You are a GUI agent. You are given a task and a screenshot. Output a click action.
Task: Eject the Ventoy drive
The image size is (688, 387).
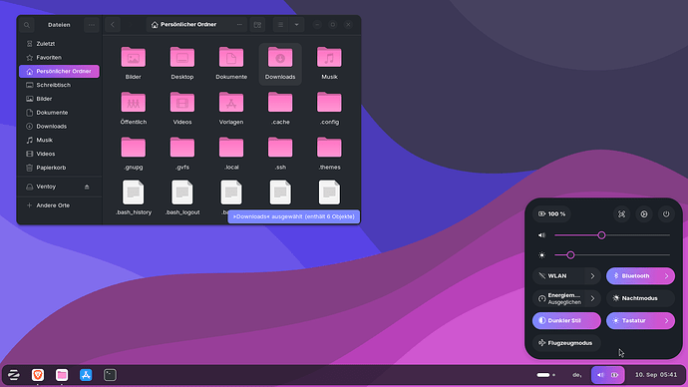87,187
